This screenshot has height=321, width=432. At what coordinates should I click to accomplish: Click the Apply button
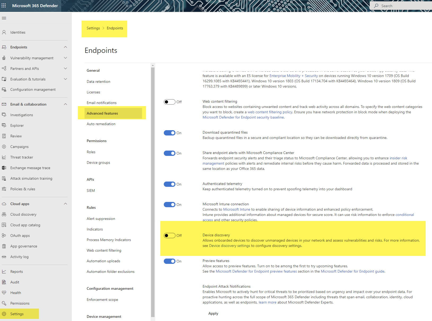213,313
